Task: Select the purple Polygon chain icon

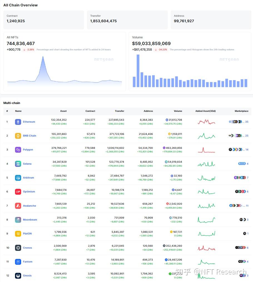Action: tap(18, 149)
